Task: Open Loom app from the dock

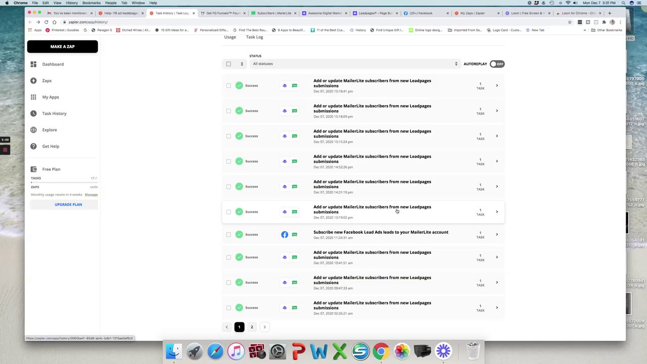Action: click(443, 351)
